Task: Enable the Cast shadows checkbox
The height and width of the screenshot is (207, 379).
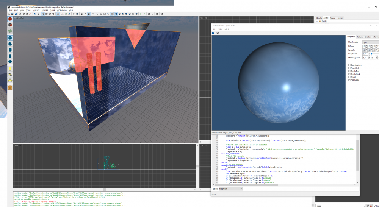Action: point(349,65)
